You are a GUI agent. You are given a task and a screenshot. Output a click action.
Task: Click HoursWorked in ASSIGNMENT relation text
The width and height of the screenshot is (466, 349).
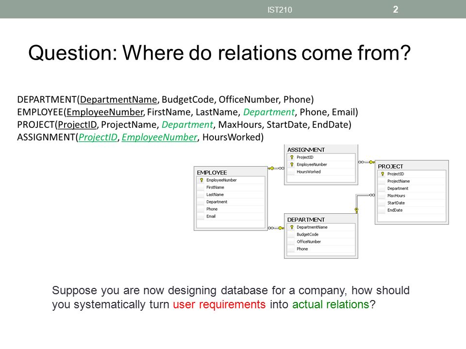[232, 137]
